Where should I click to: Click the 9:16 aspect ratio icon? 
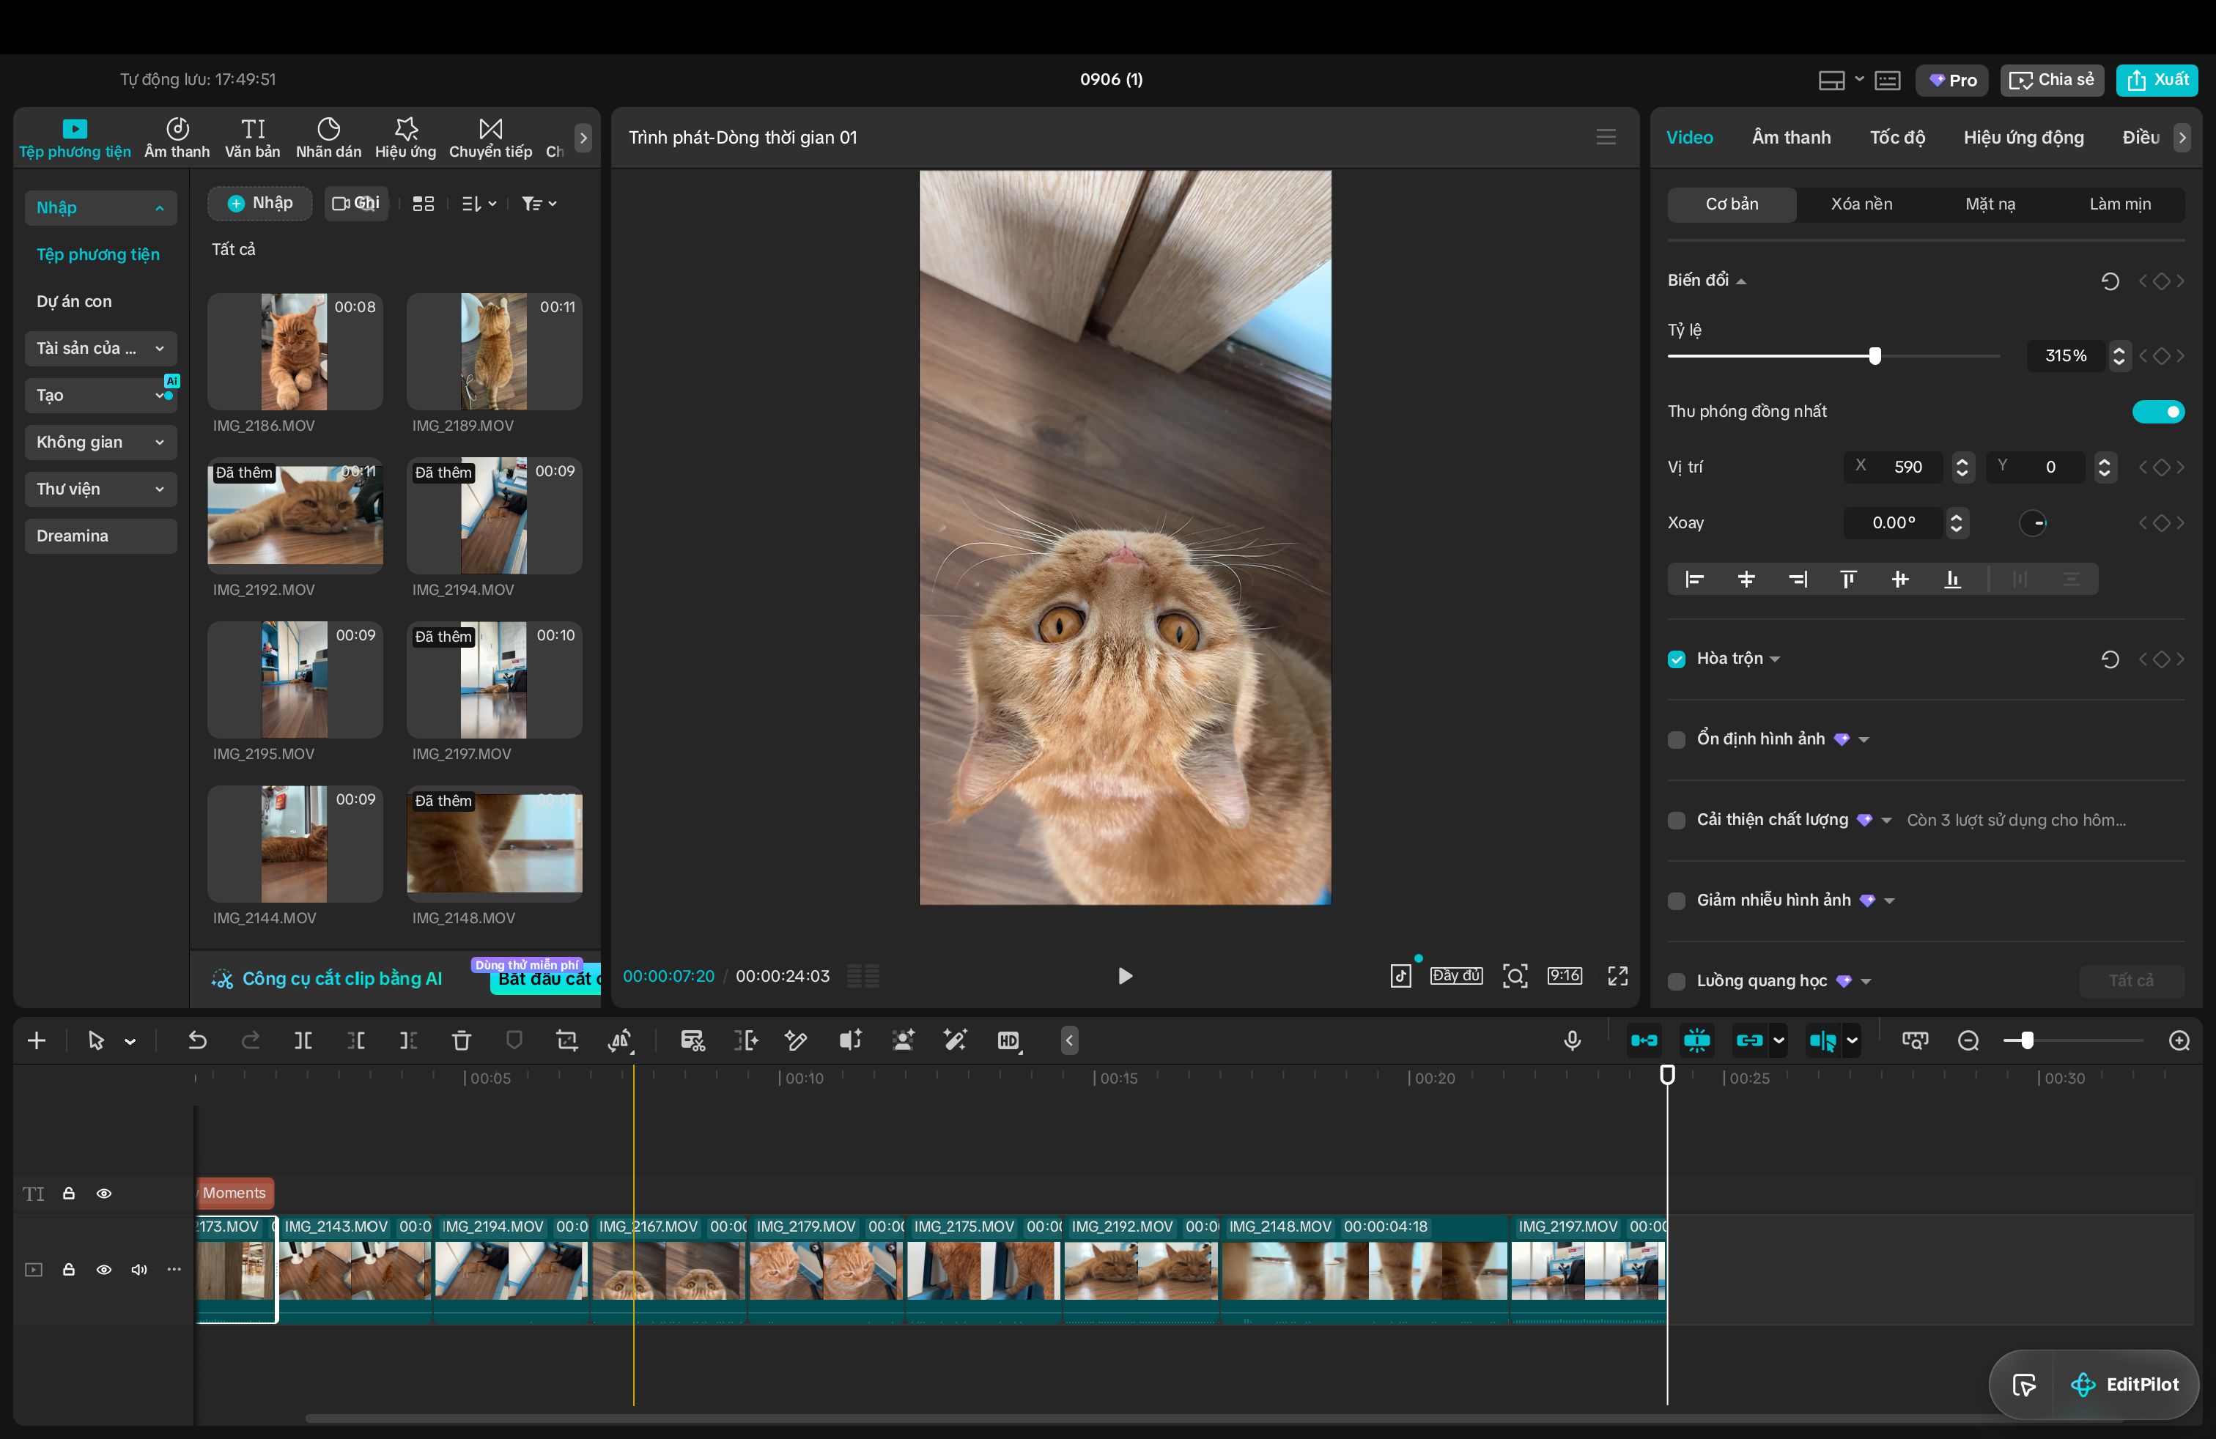coord(1565,975)
